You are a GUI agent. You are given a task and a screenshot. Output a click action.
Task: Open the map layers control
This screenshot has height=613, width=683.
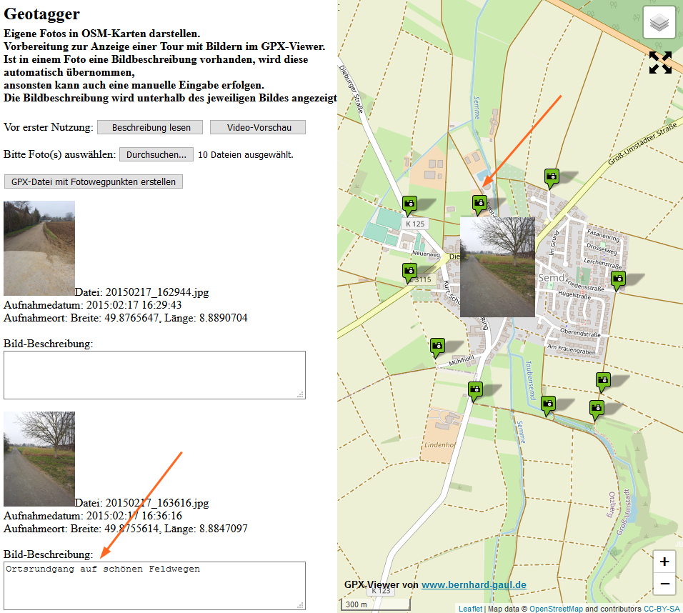tap(659, 23)
